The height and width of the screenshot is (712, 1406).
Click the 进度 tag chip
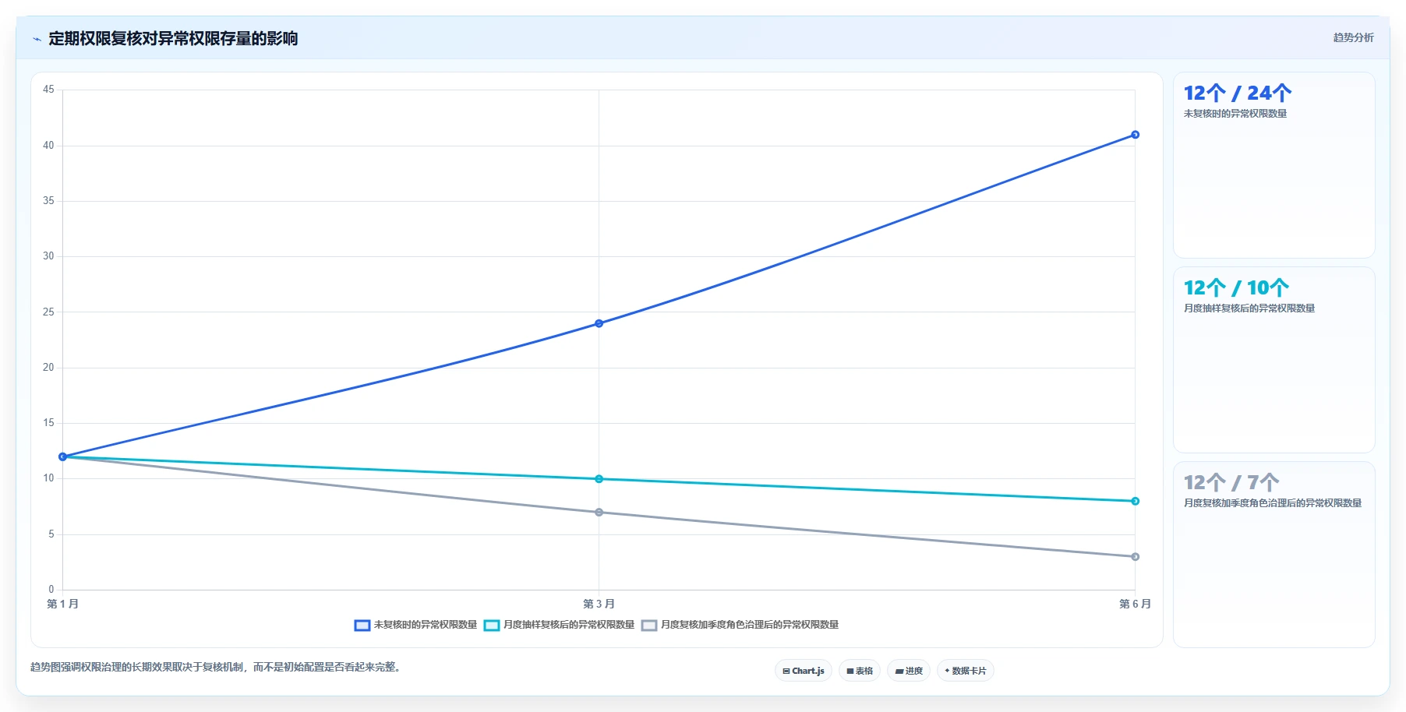point(909,671)
